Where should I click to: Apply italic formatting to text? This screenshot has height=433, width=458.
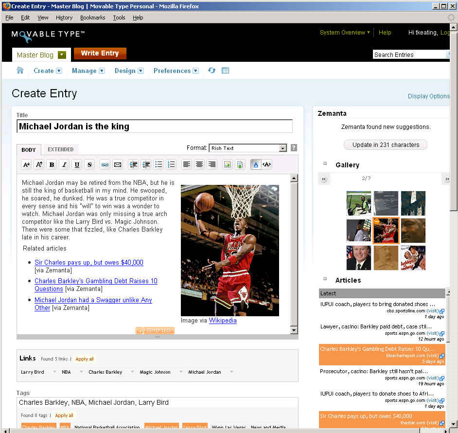pos(64,164)
